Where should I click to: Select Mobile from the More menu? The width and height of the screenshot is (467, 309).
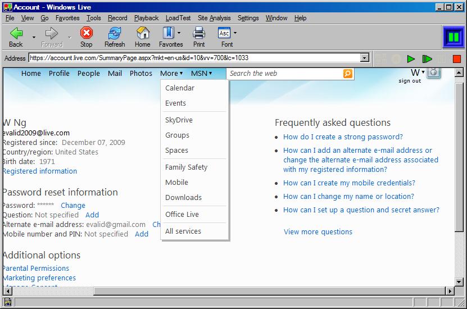coord(176,182)
